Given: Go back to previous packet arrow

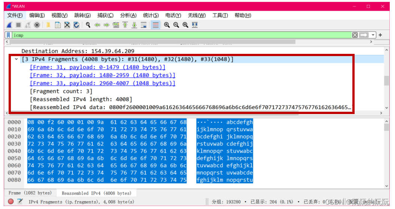Looking at the screenshot, I should coord(97,25).
